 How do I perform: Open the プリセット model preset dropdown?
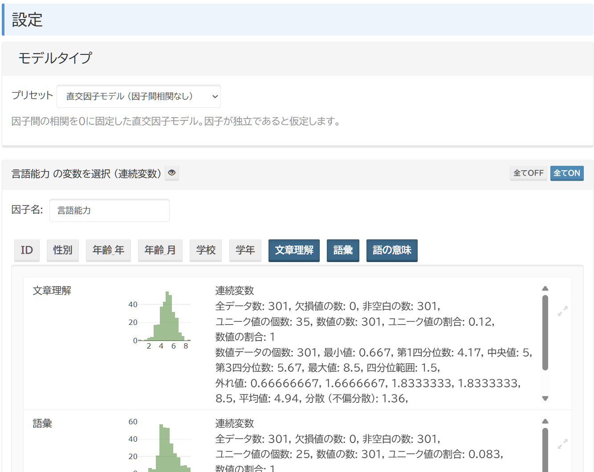138,96
